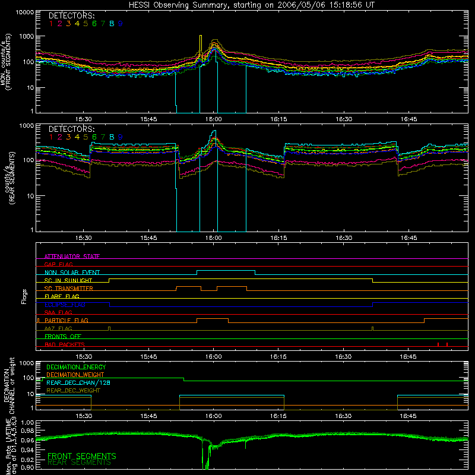Click the REAR_DEC_CHAN/128 legend label
Viewport: 475px width, 475px height.
78,382
